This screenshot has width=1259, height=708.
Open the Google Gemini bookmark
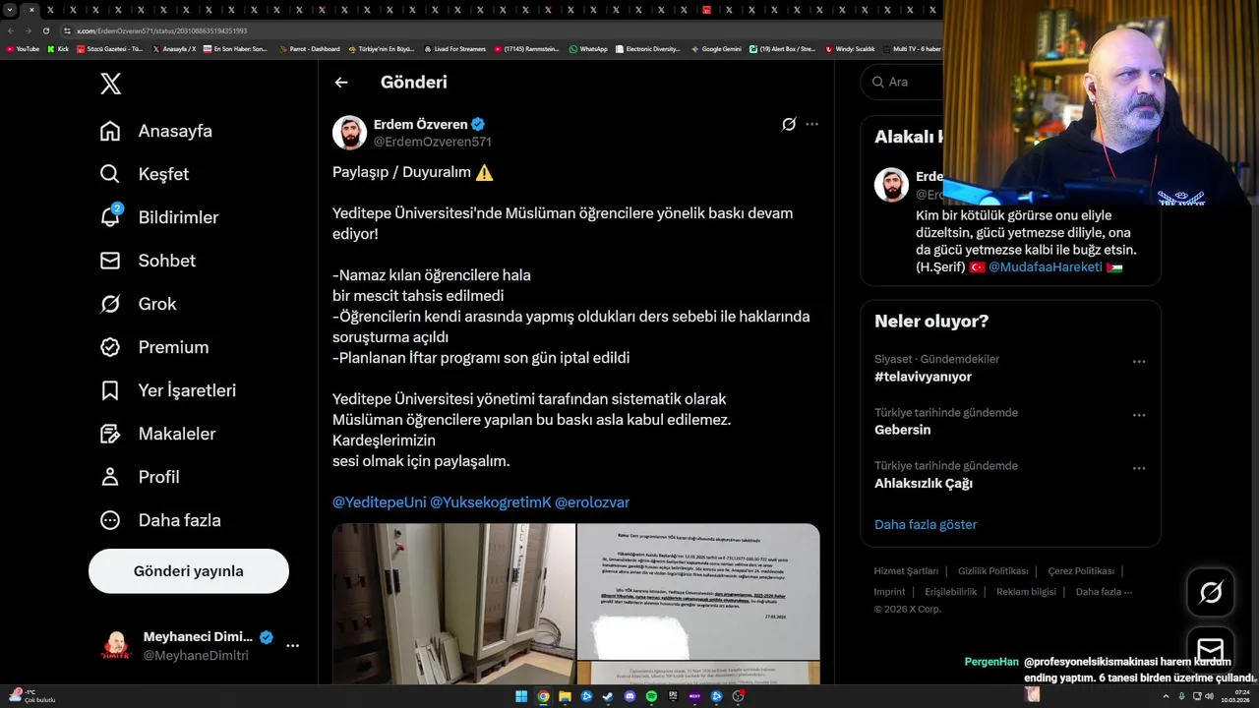[x=716, y=48]
